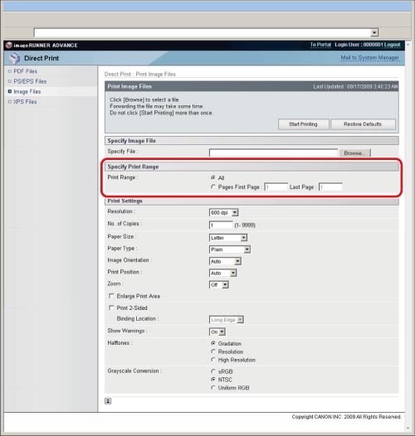Select the All print range option

click(213, 177)
